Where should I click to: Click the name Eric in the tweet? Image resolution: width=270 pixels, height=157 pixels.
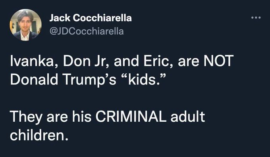coord(158,61)
